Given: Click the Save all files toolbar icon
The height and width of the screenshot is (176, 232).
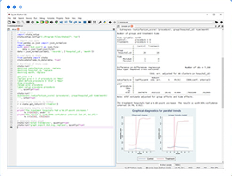Looking at the screenshot, I should pos(23,22).
